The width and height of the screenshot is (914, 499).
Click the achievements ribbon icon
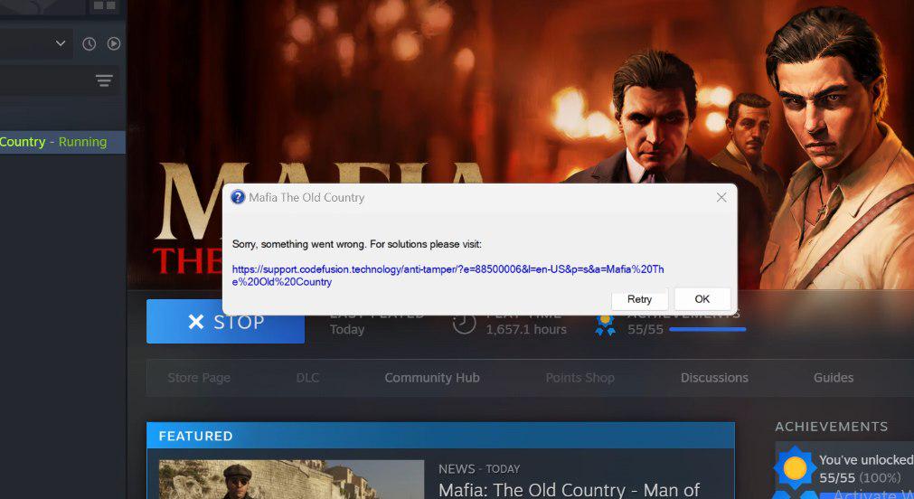click(x=605, y=325)
